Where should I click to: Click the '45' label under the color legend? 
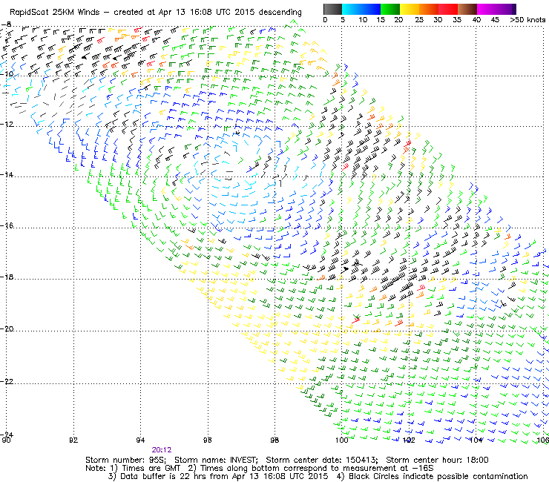pyautogui.click(x=495, y=20)
